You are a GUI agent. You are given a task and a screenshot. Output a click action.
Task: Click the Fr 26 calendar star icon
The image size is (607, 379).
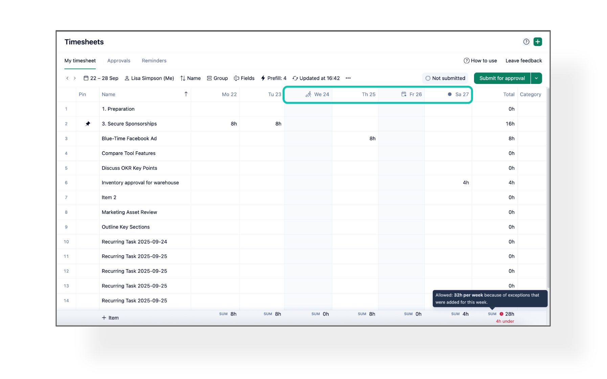click(404, 94)
